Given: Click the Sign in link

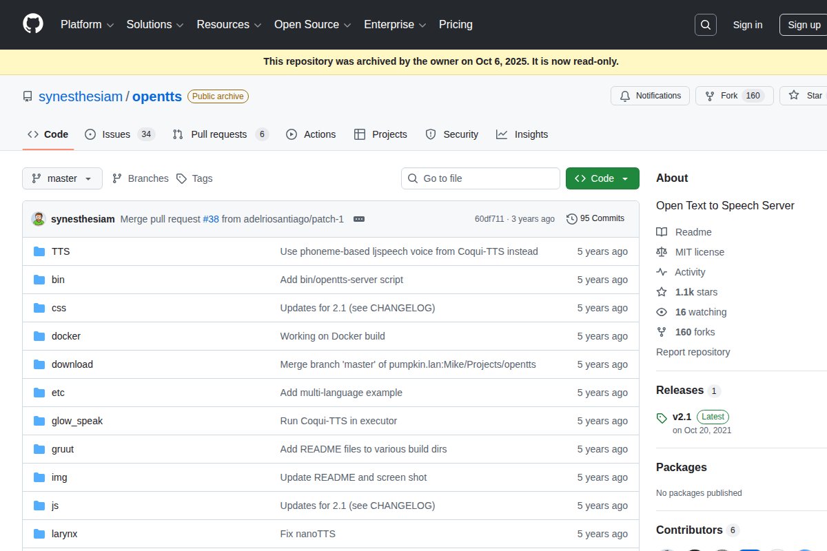Looking at the screenshot, I should coord(747,25).
